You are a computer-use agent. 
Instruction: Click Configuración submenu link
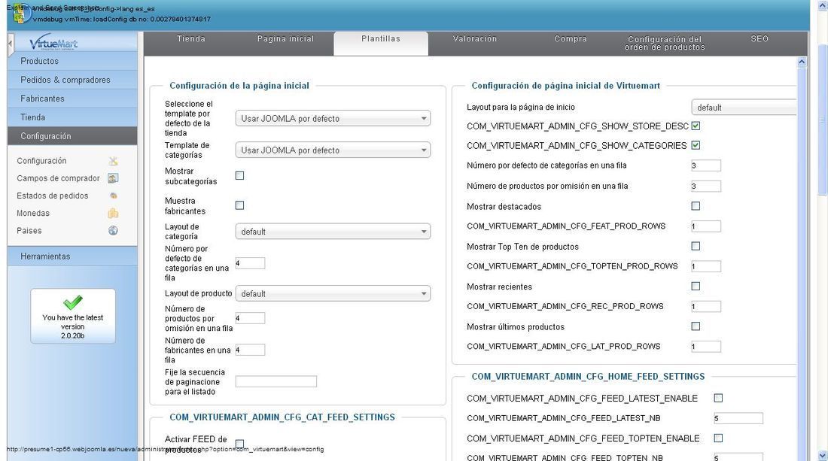pos(41,161)
